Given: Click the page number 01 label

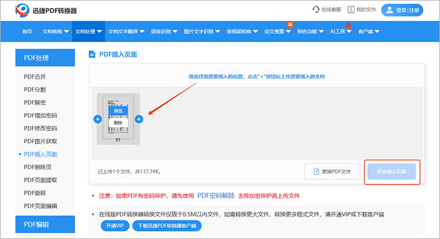Looking at the screenshot, I should coord(118,140).
